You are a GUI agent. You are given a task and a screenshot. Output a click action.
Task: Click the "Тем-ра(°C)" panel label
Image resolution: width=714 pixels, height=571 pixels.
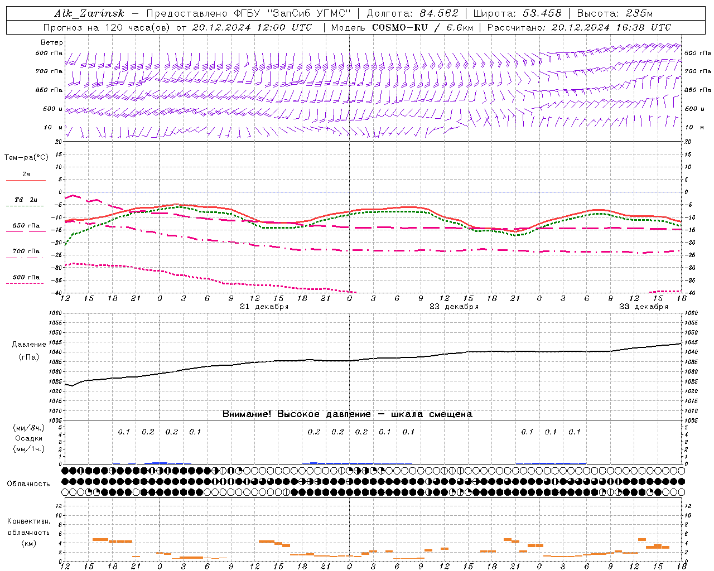click(26, 158)
